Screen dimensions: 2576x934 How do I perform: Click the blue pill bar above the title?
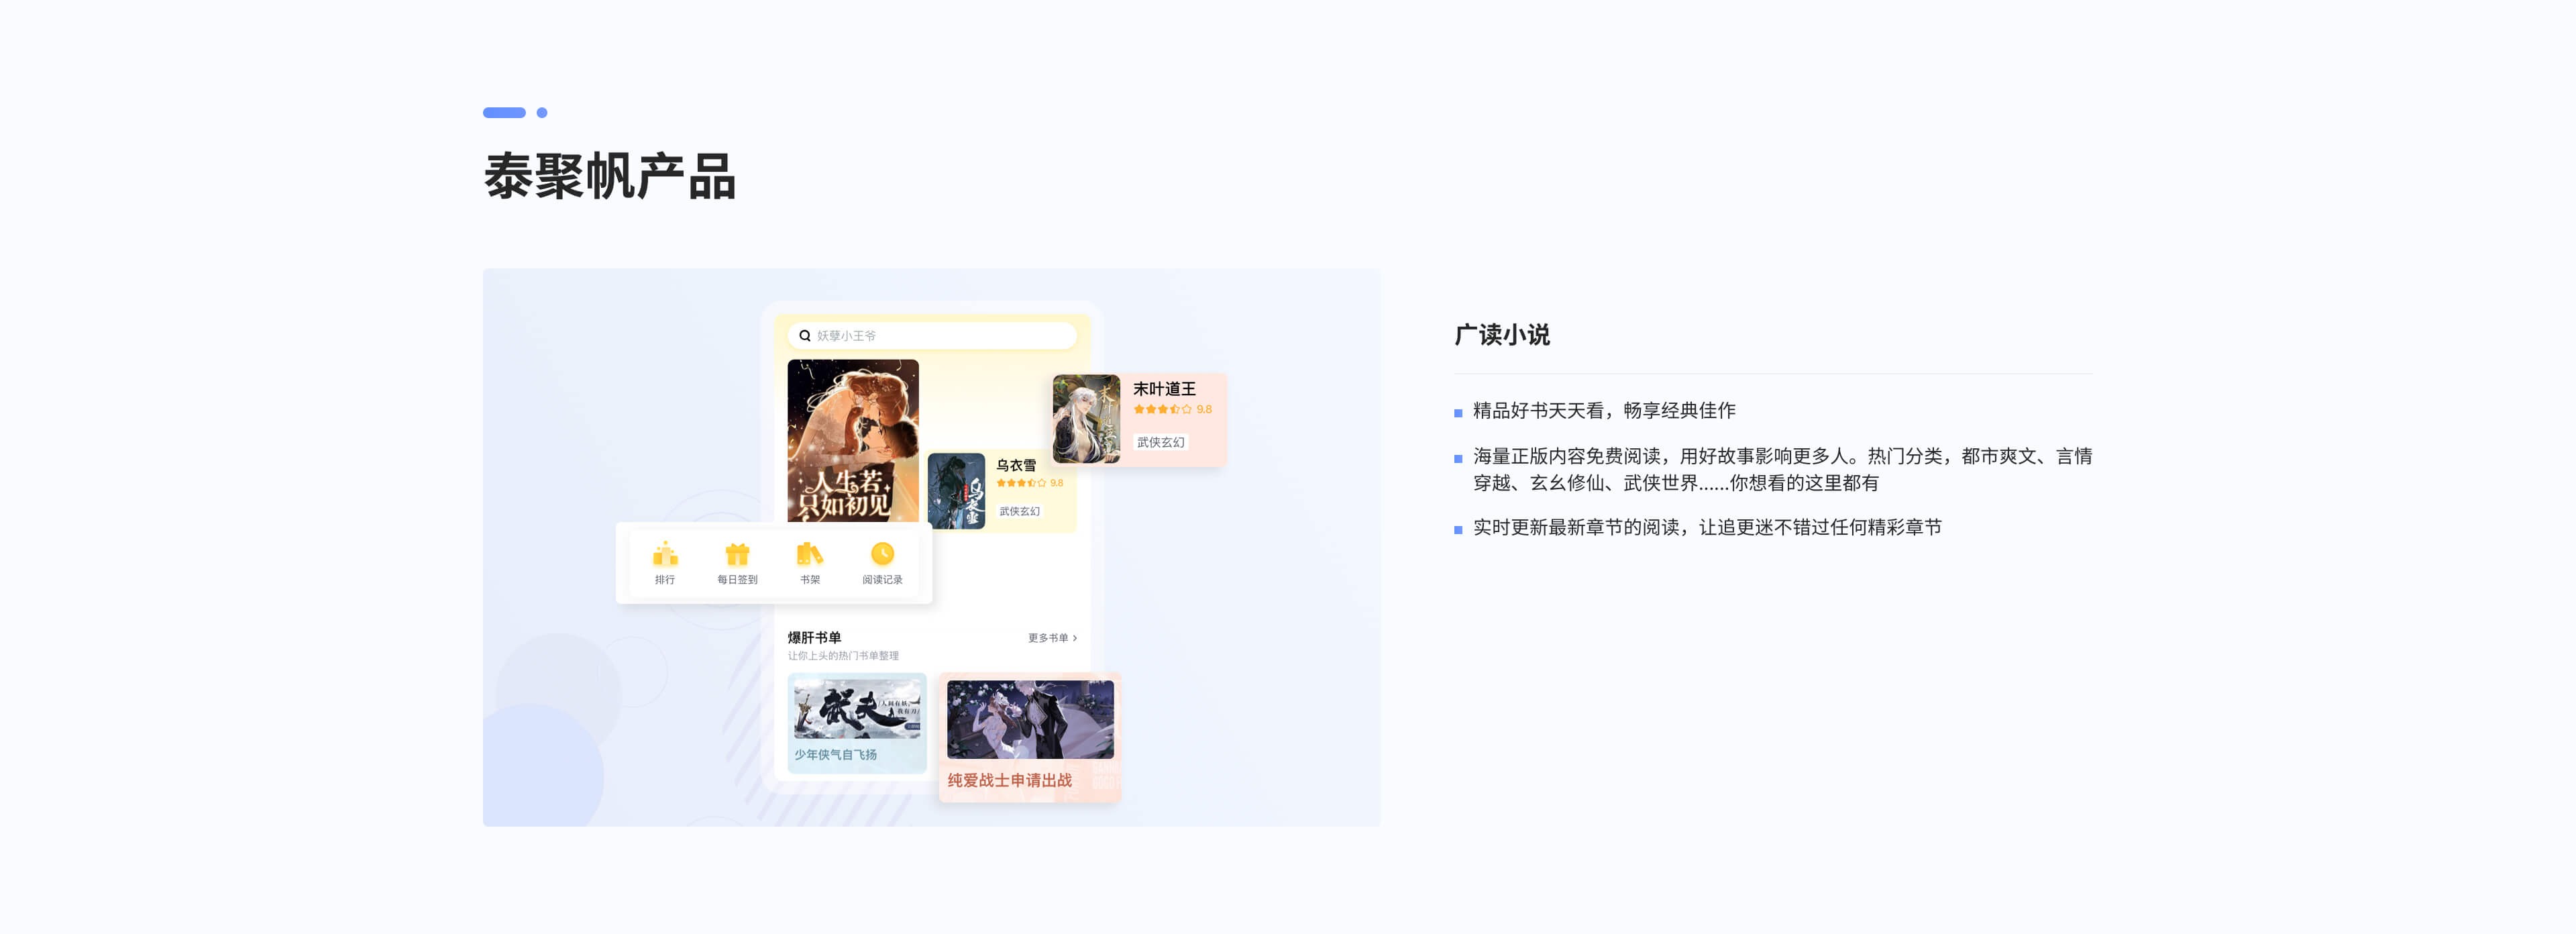(504, 113)
